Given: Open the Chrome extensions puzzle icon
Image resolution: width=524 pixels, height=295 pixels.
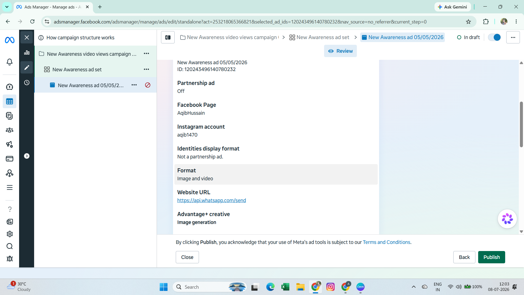Looking at the screenshot, I should tap(486, 22).
